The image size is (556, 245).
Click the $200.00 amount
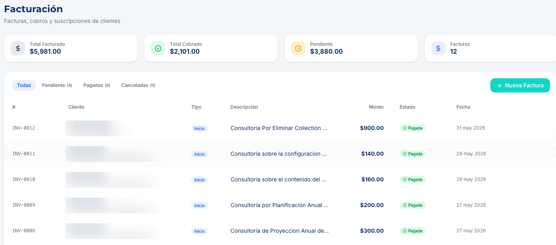coord(372,205)
